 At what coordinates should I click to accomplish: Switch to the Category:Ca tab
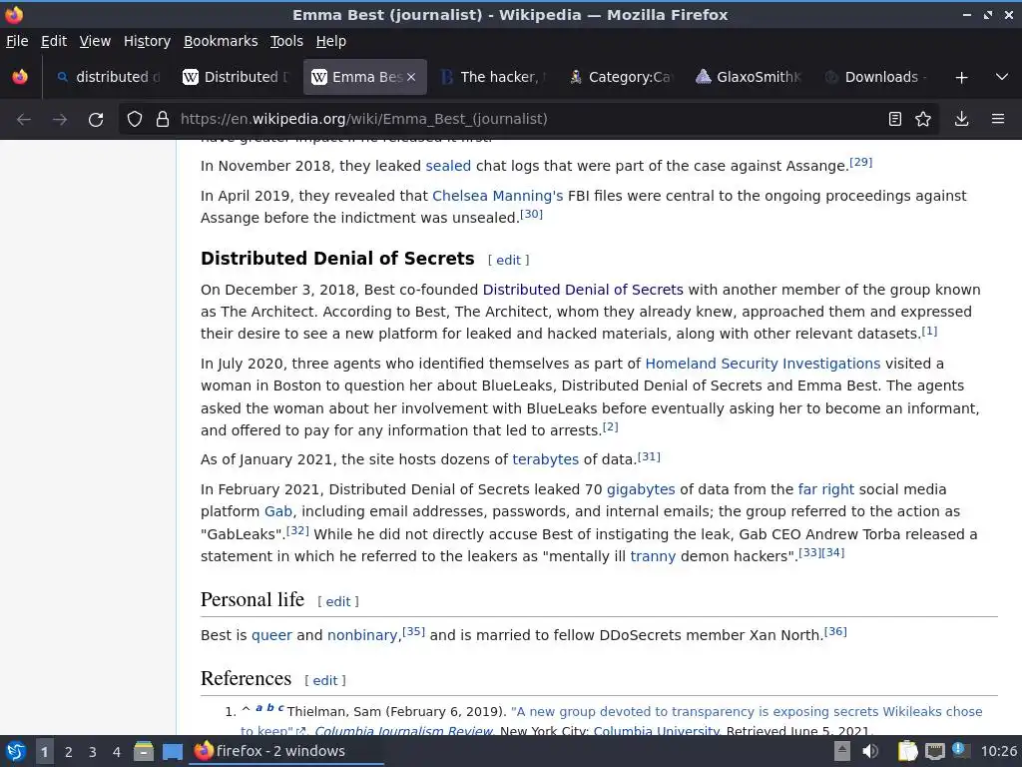622,77
